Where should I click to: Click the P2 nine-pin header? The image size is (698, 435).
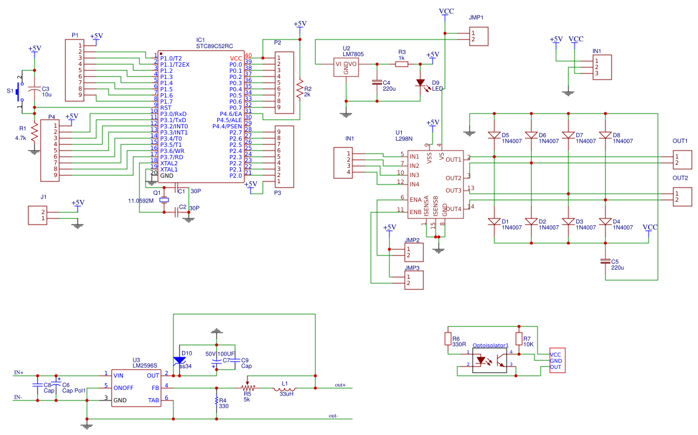click(x=284, y=83)
